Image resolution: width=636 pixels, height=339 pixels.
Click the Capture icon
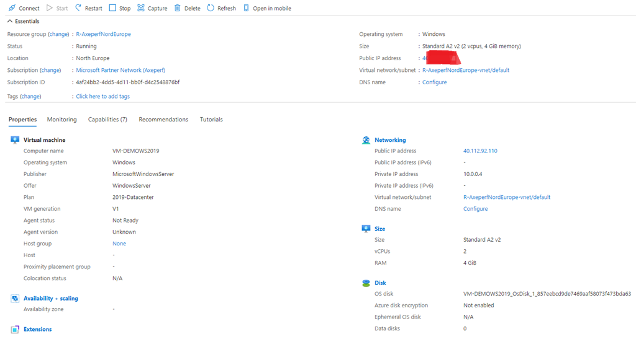tap(141, 8)
